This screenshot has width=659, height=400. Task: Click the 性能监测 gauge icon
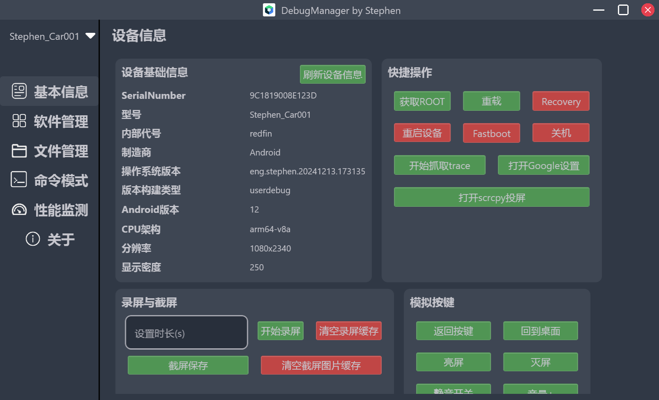(19, 210)
